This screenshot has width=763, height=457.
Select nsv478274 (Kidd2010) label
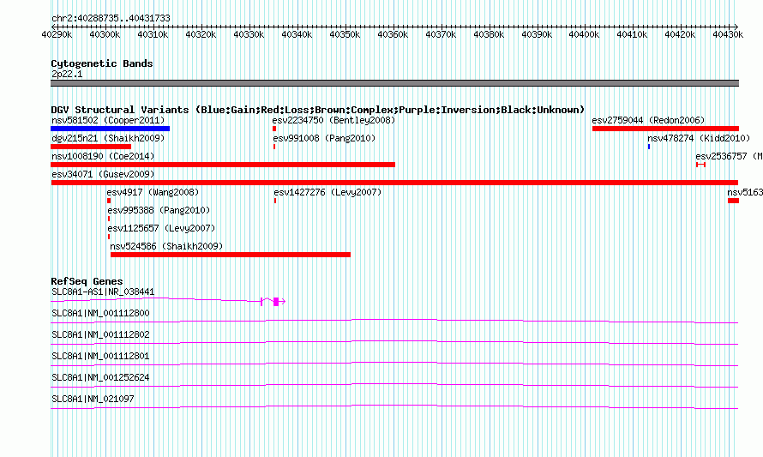tap(699, 138)
